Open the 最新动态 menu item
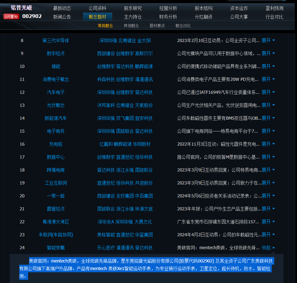The width and height of the screenshot is (297, 283). point(62,8)
